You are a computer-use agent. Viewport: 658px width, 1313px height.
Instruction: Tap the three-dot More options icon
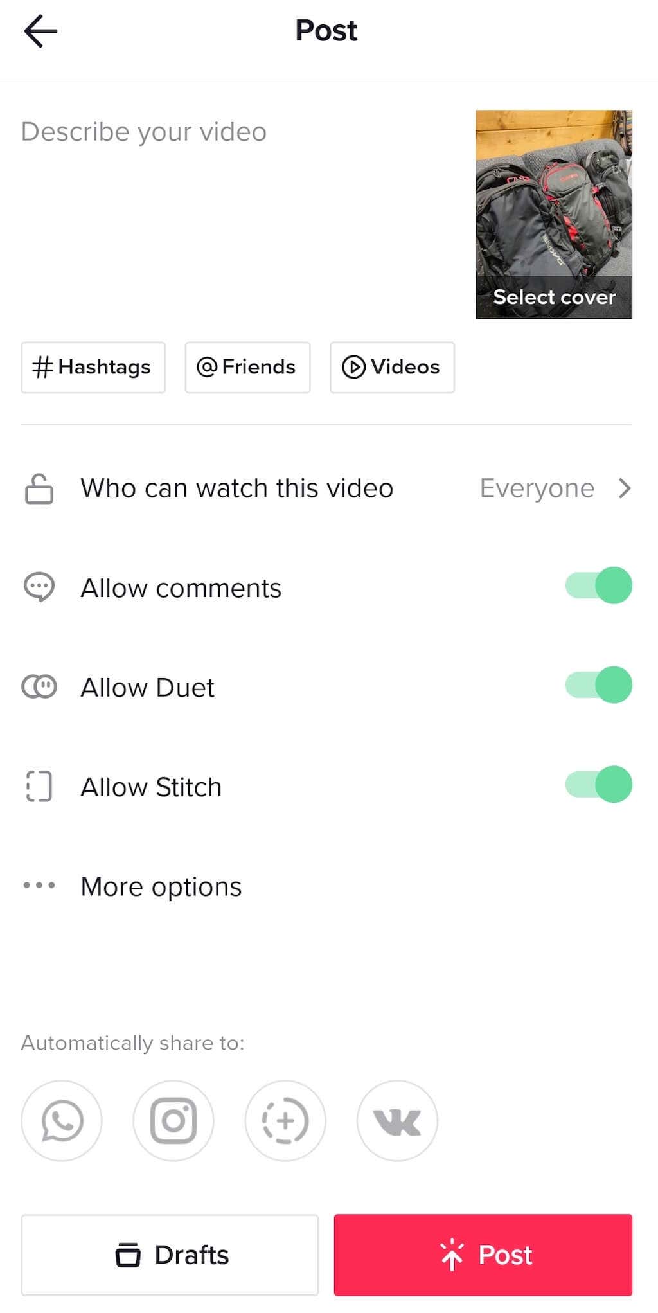tap(39, 886)
